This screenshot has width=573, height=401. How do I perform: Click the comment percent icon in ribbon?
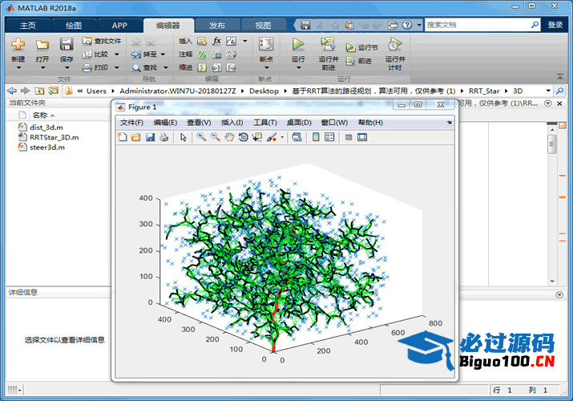(x=203, y=55)
